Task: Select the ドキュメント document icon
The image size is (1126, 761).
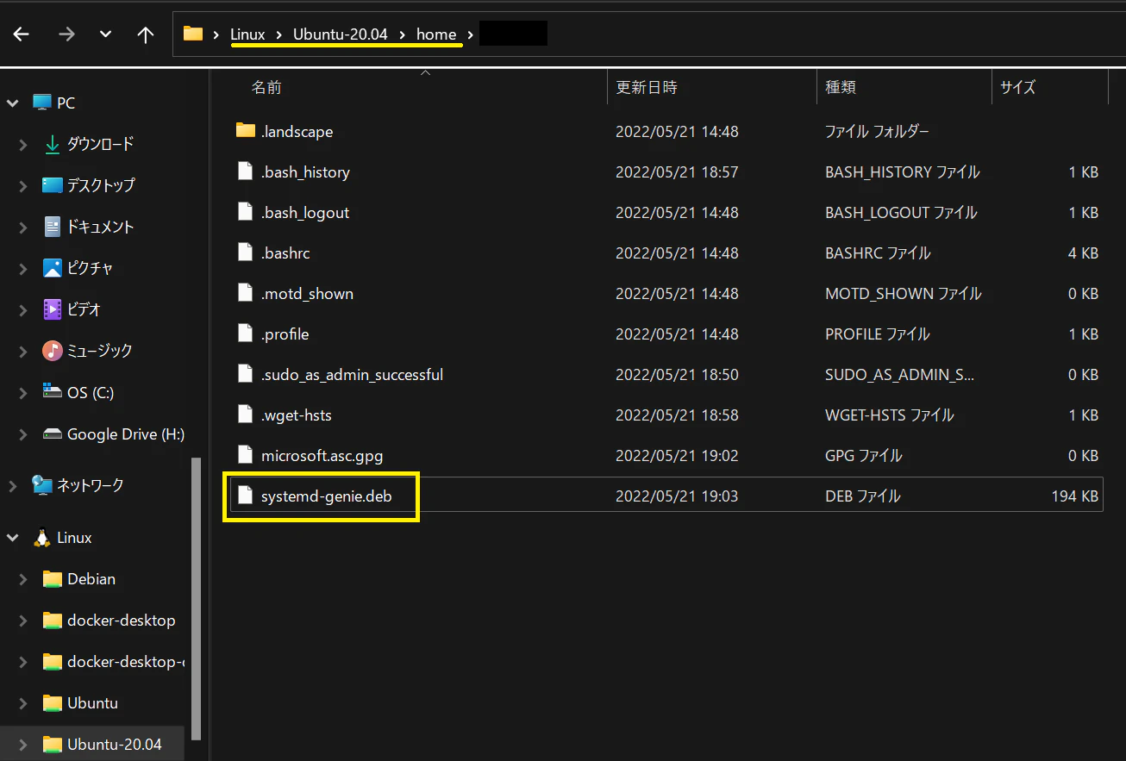Action: (53, 227)
